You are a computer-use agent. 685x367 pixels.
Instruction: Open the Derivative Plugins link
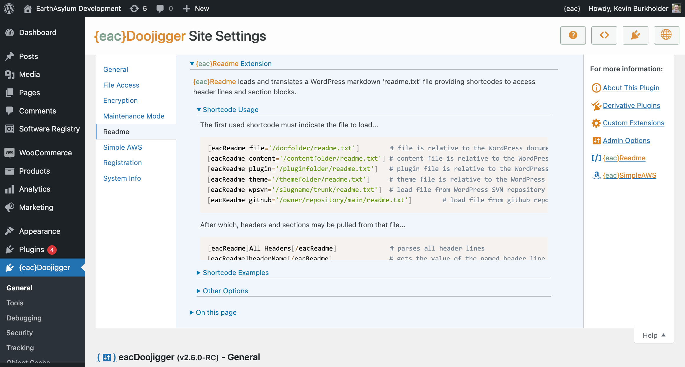(x=631, y=106)
